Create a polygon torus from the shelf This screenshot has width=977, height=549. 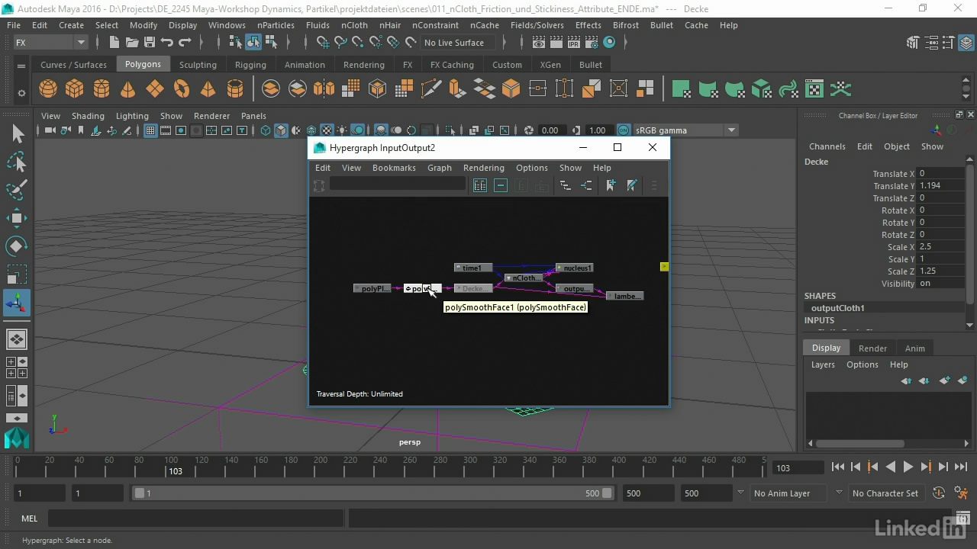(182, 89)
